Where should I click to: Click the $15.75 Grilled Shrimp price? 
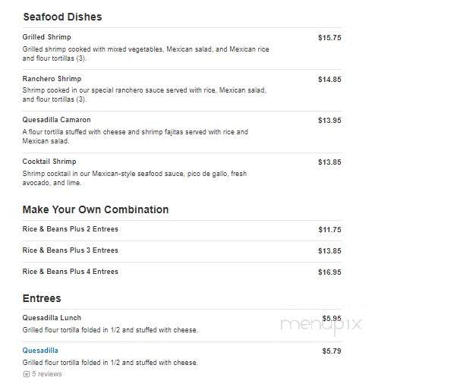pyautogui.click(x=329, y=38)
